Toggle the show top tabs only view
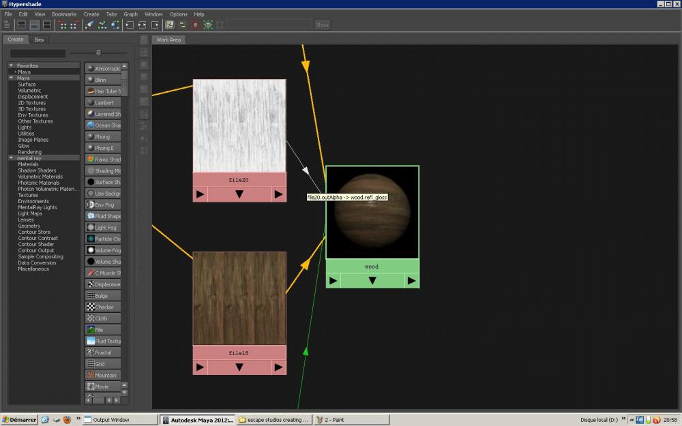The height and width of the screenshot is (426, 682). tap(22, 25)
